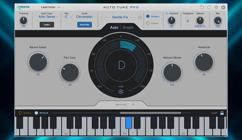Click the Retune Speed value 20
The image size is (242, 140).
pyautogui.click(x=38, y=74)
